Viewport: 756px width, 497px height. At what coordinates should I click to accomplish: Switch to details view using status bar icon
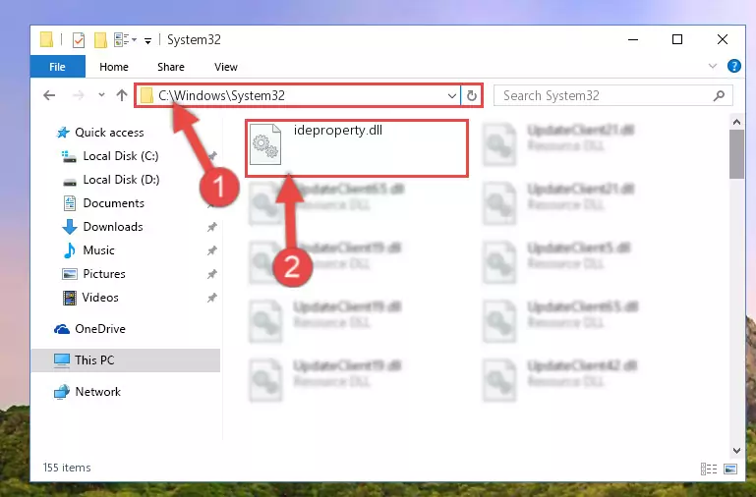tap(708, 469)
